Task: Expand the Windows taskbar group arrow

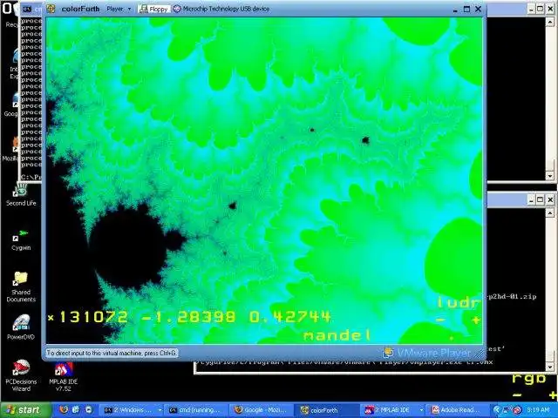Action: pyautogui.click(x=160, y=410)
